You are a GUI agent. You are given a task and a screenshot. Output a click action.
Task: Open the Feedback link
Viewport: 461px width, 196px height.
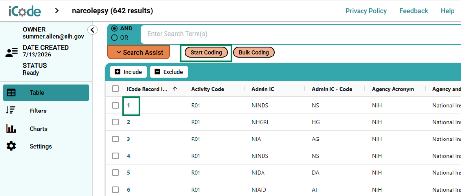(414, 11)
